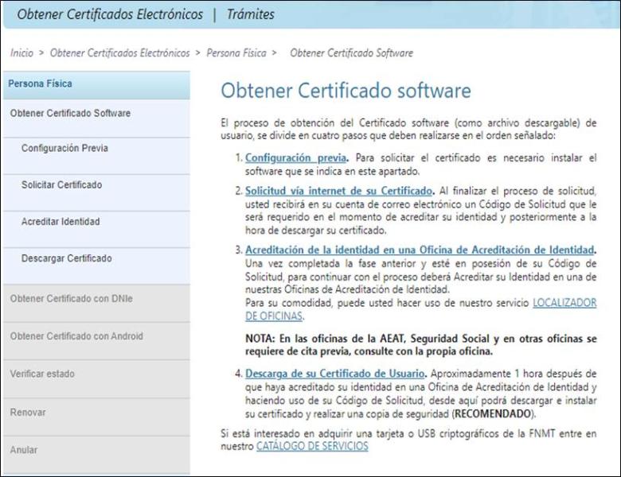Select Renovar in left menu

(28, 413)
